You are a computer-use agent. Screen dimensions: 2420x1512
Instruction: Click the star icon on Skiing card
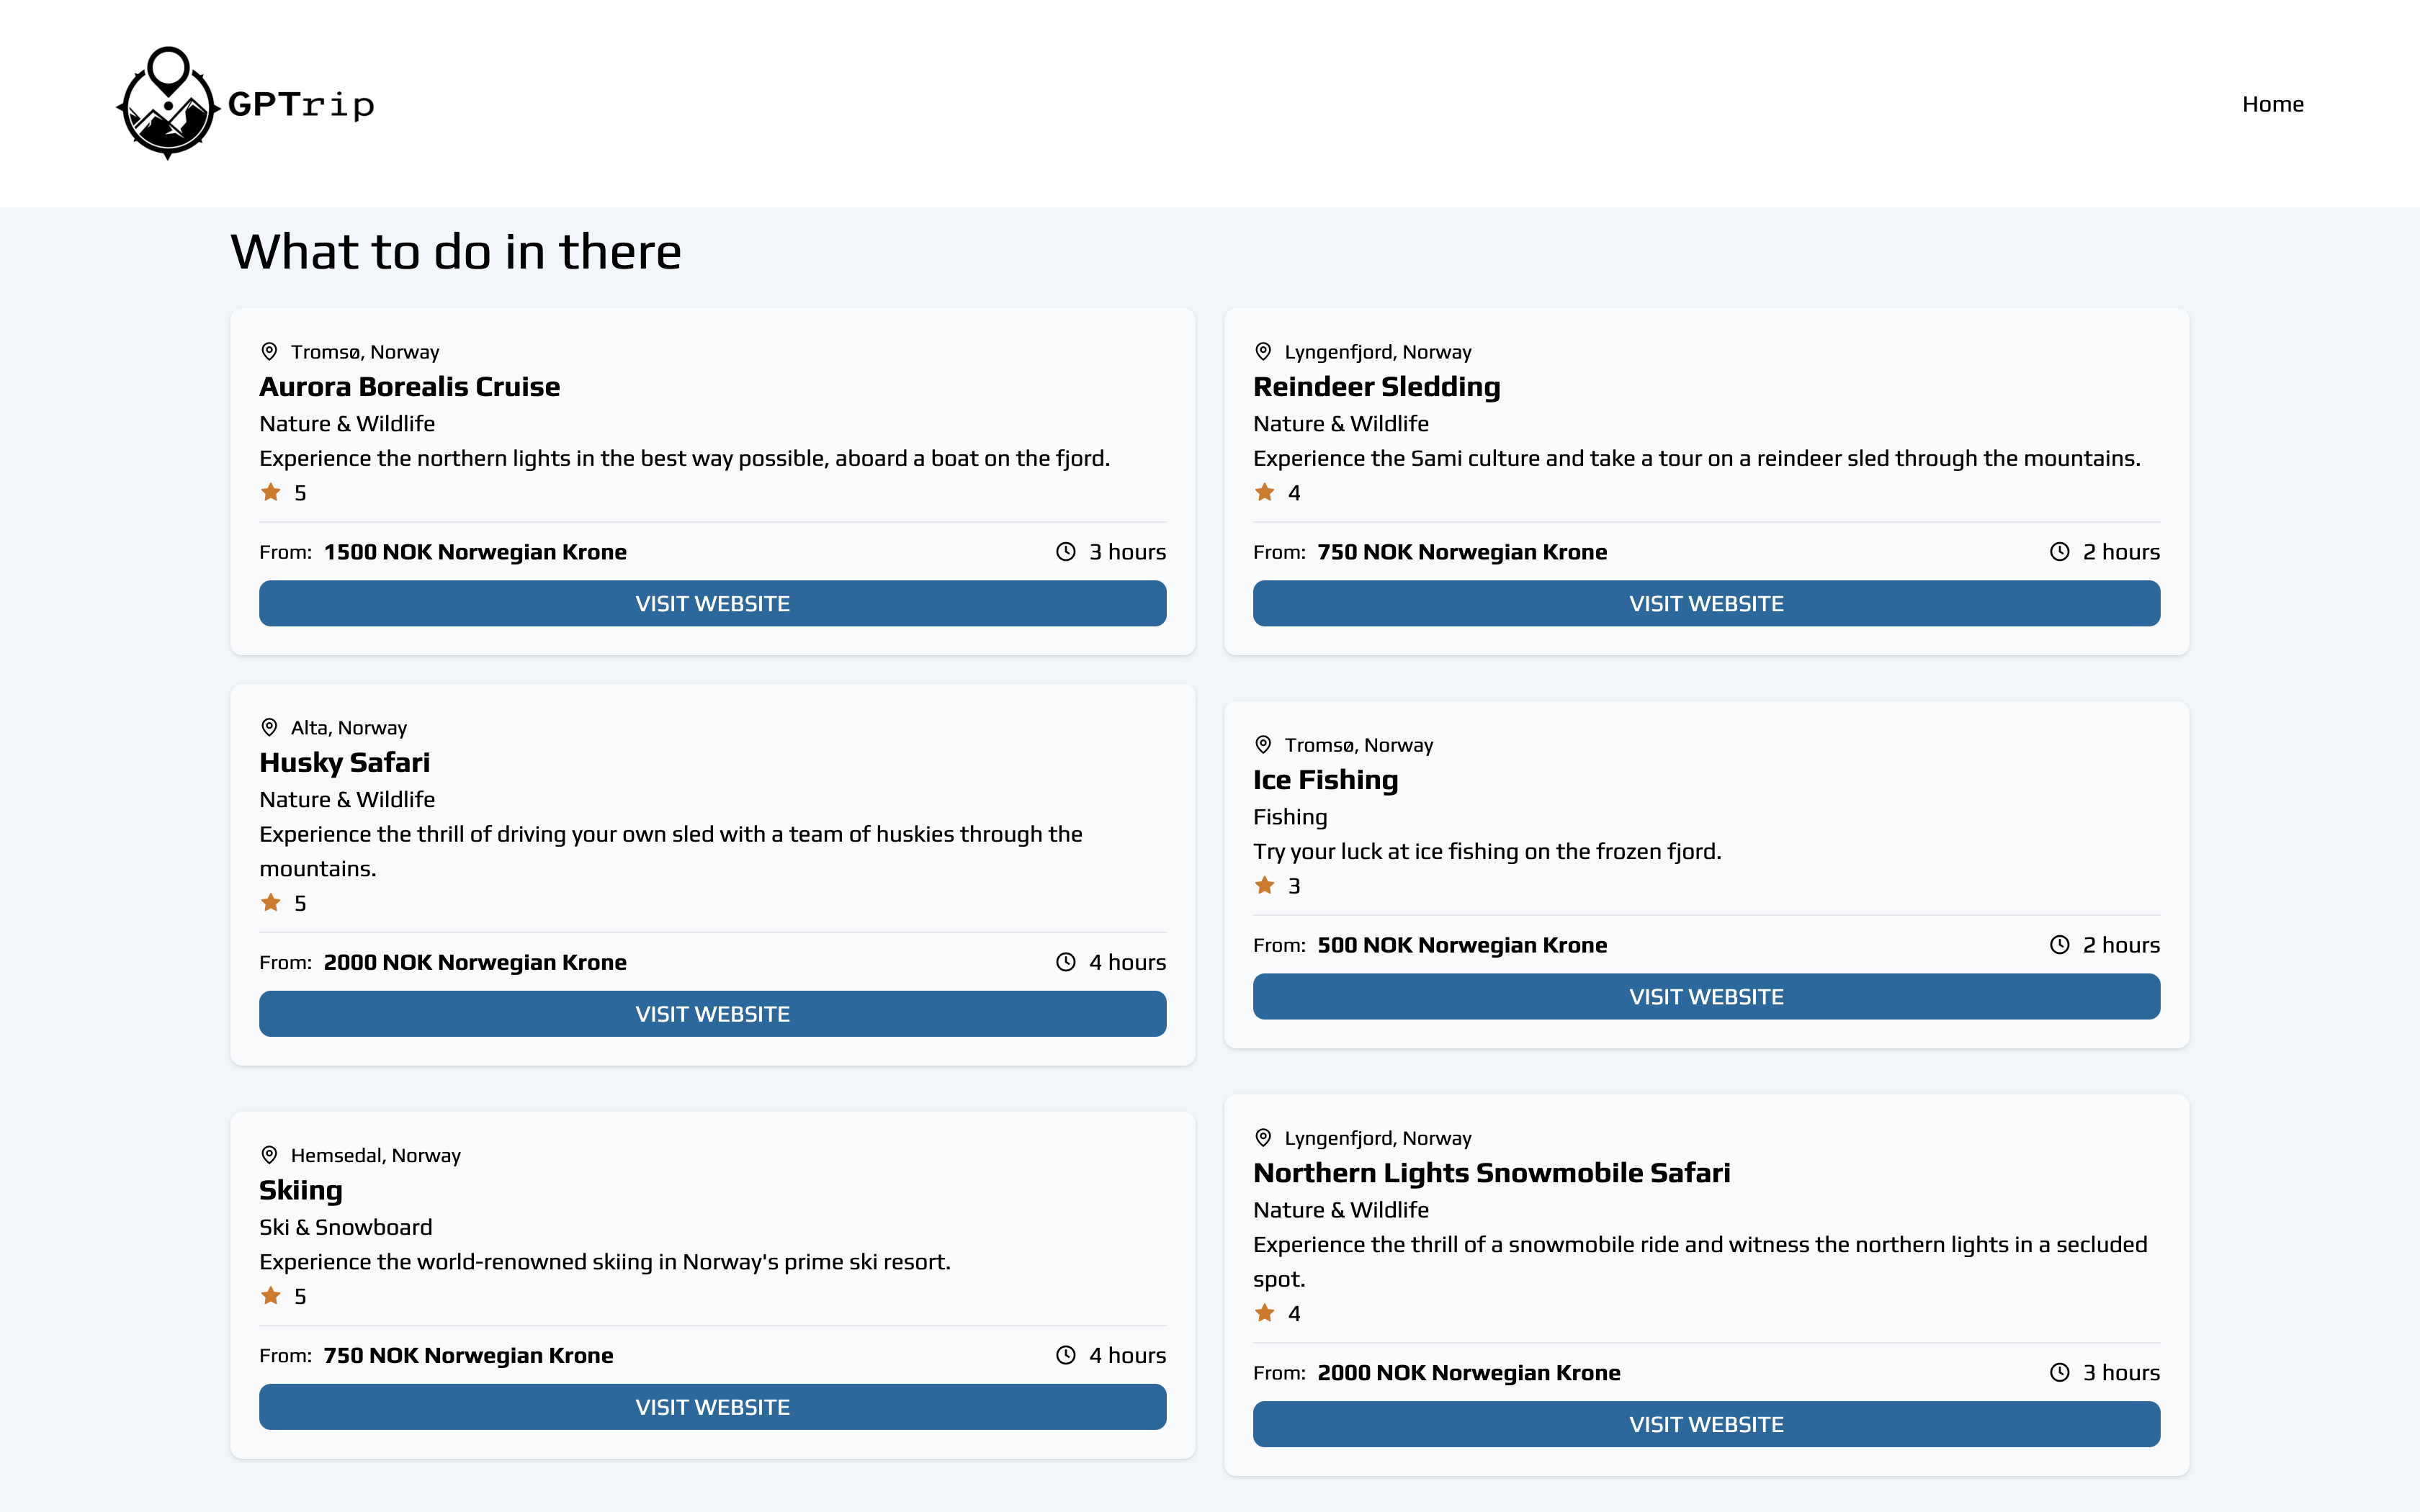(270, 1296)
